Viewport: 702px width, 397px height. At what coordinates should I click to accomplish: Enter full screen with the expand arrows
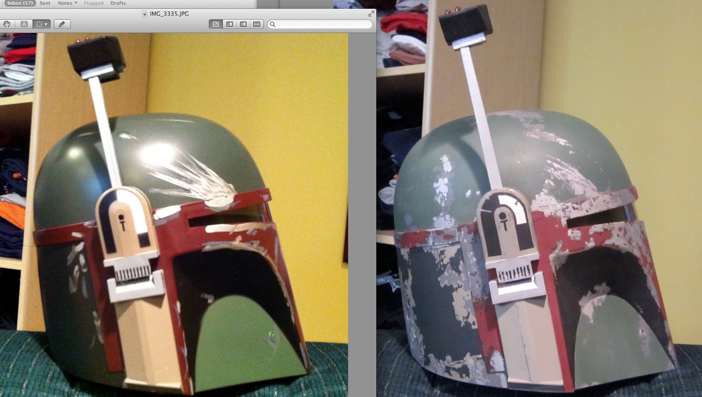click(x=371, y=14)
